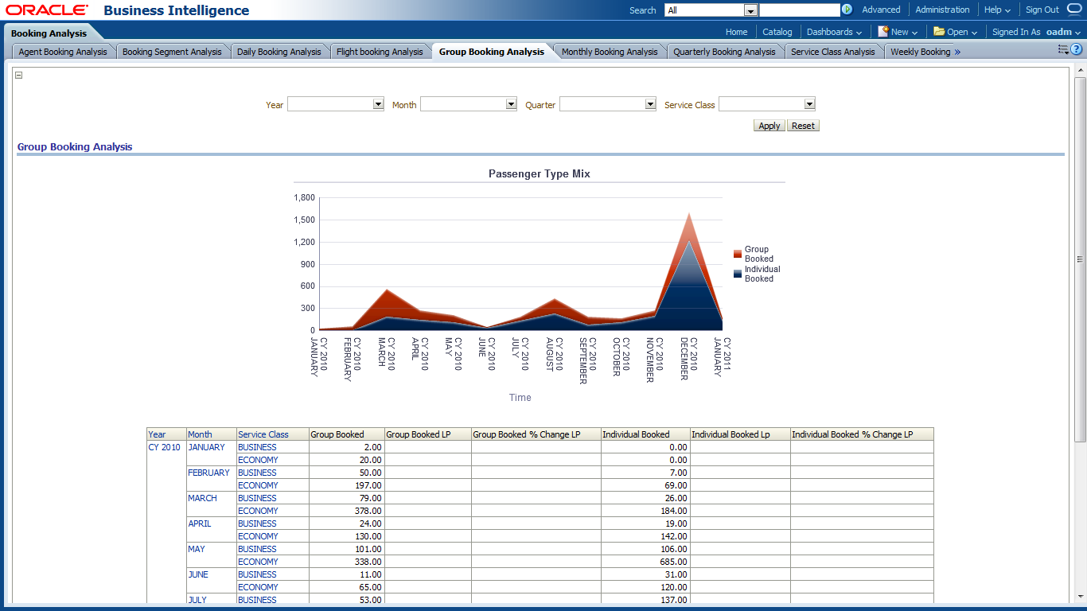Click the green search go arrow
Viewport: 1087px width, 611px height.
pos(847,10)
